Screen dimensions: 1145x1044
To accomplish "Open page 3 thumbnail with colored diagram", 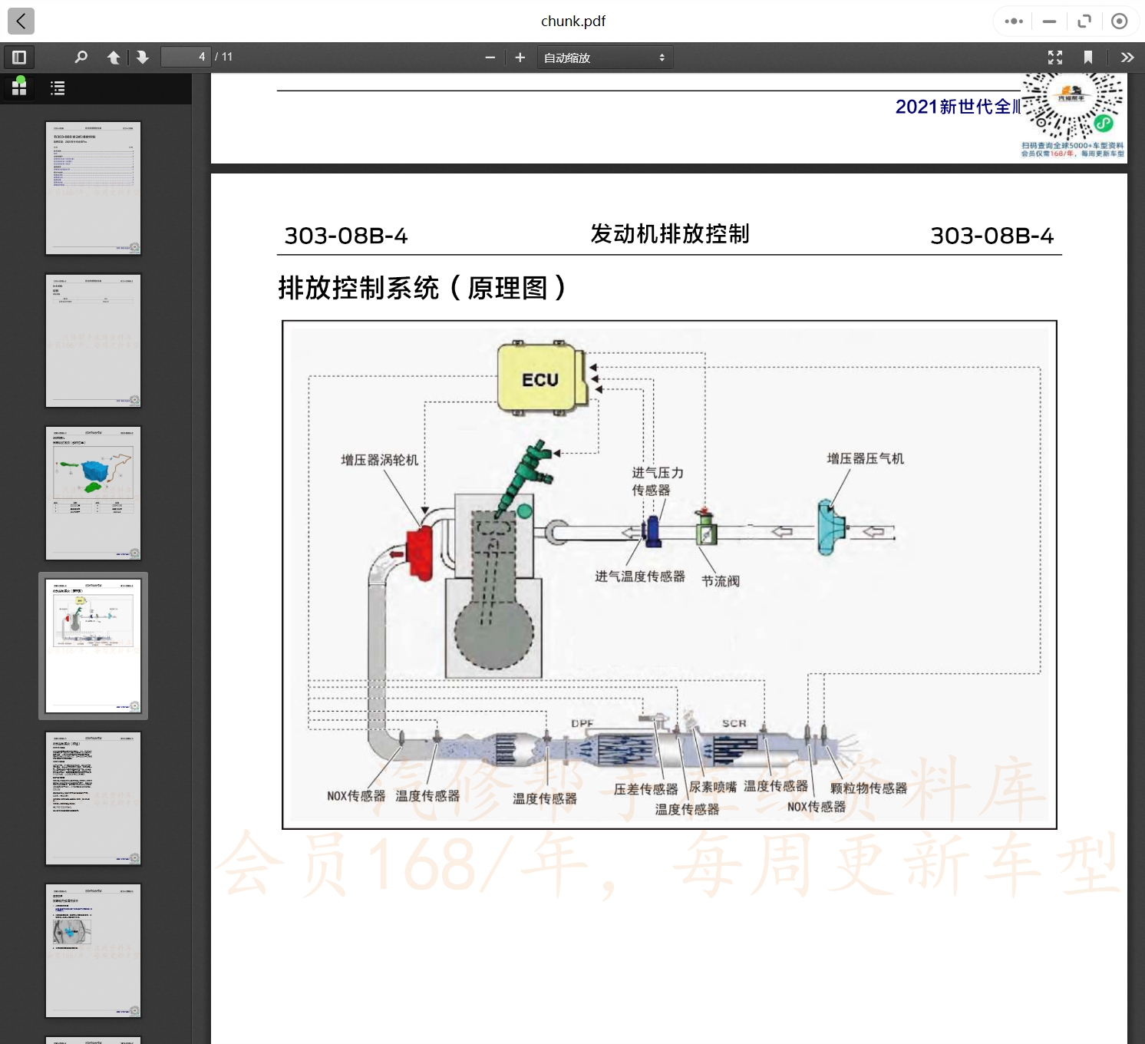I will (93, 493).
